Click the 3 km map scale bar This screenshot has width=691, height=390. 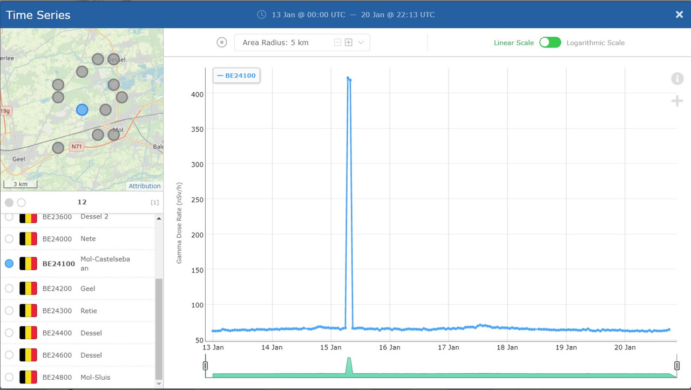(x=21, y=184)
